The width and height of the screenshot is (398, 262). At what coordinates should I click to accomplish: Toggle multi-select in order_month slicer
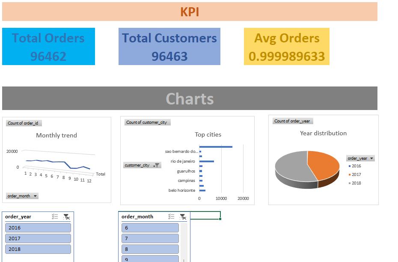171,217
